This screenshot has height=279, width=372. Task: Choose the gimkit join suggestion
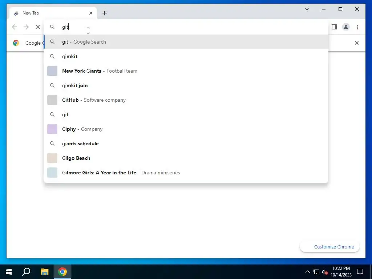pyautogui.click(x=186, y=85)
